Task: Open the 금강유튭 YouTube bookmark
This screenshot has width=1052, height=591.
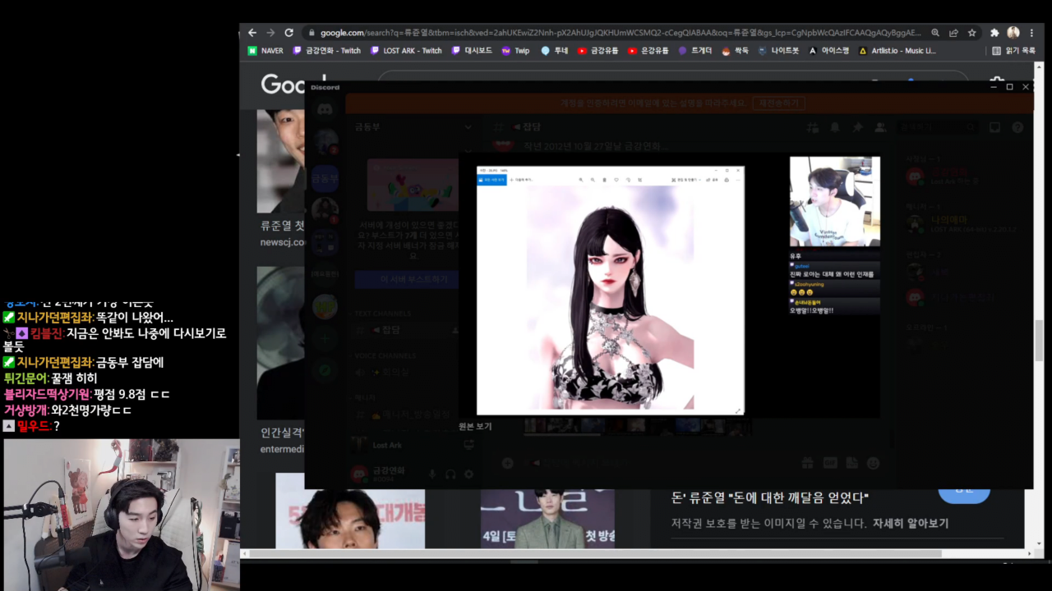Action: [x=598, y=51]
